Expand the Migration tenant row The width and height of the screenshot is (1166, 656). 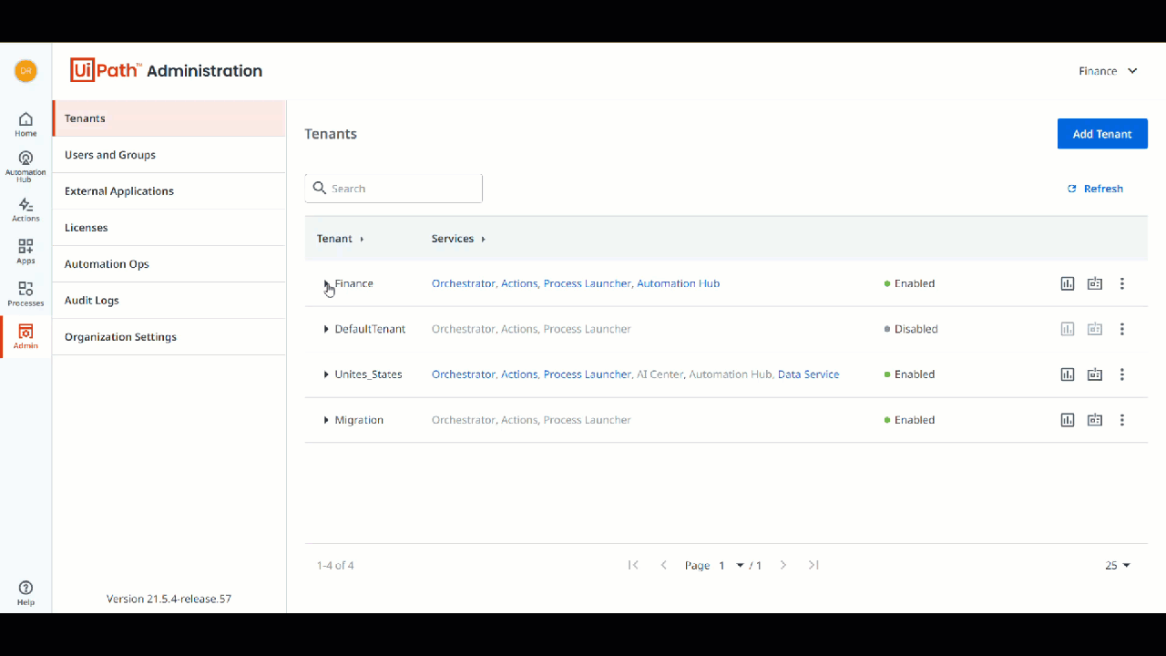326,420
